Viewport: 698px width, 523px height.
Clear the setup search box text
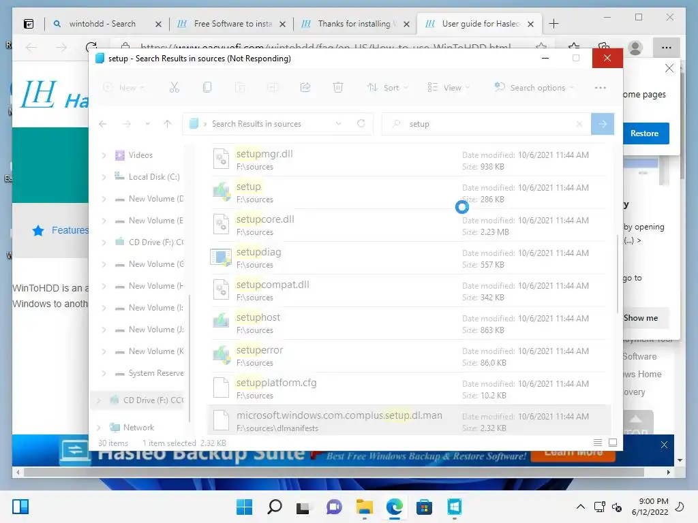pyautogui.click(x=579, y=124)
